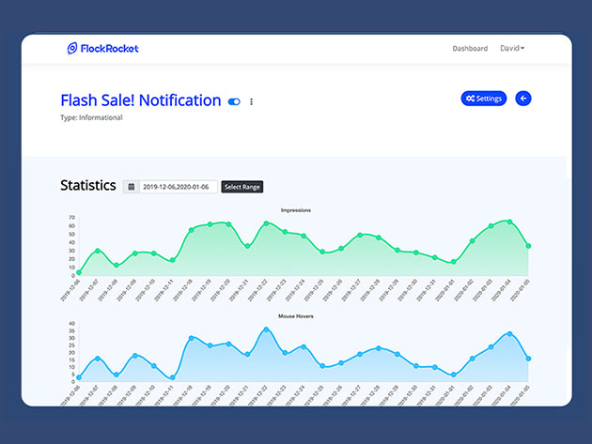Click the Mouse Hovers data point for 2019-12-22
The width and height of the screenshot is (592, 444).
(x=267, y=329)
